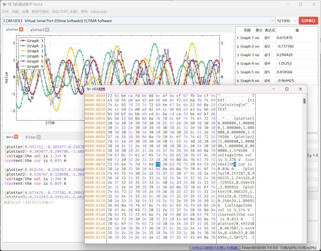Click the Value y-axis label of the plot
This screenshot has width=321, height=251.
[6, 77]
